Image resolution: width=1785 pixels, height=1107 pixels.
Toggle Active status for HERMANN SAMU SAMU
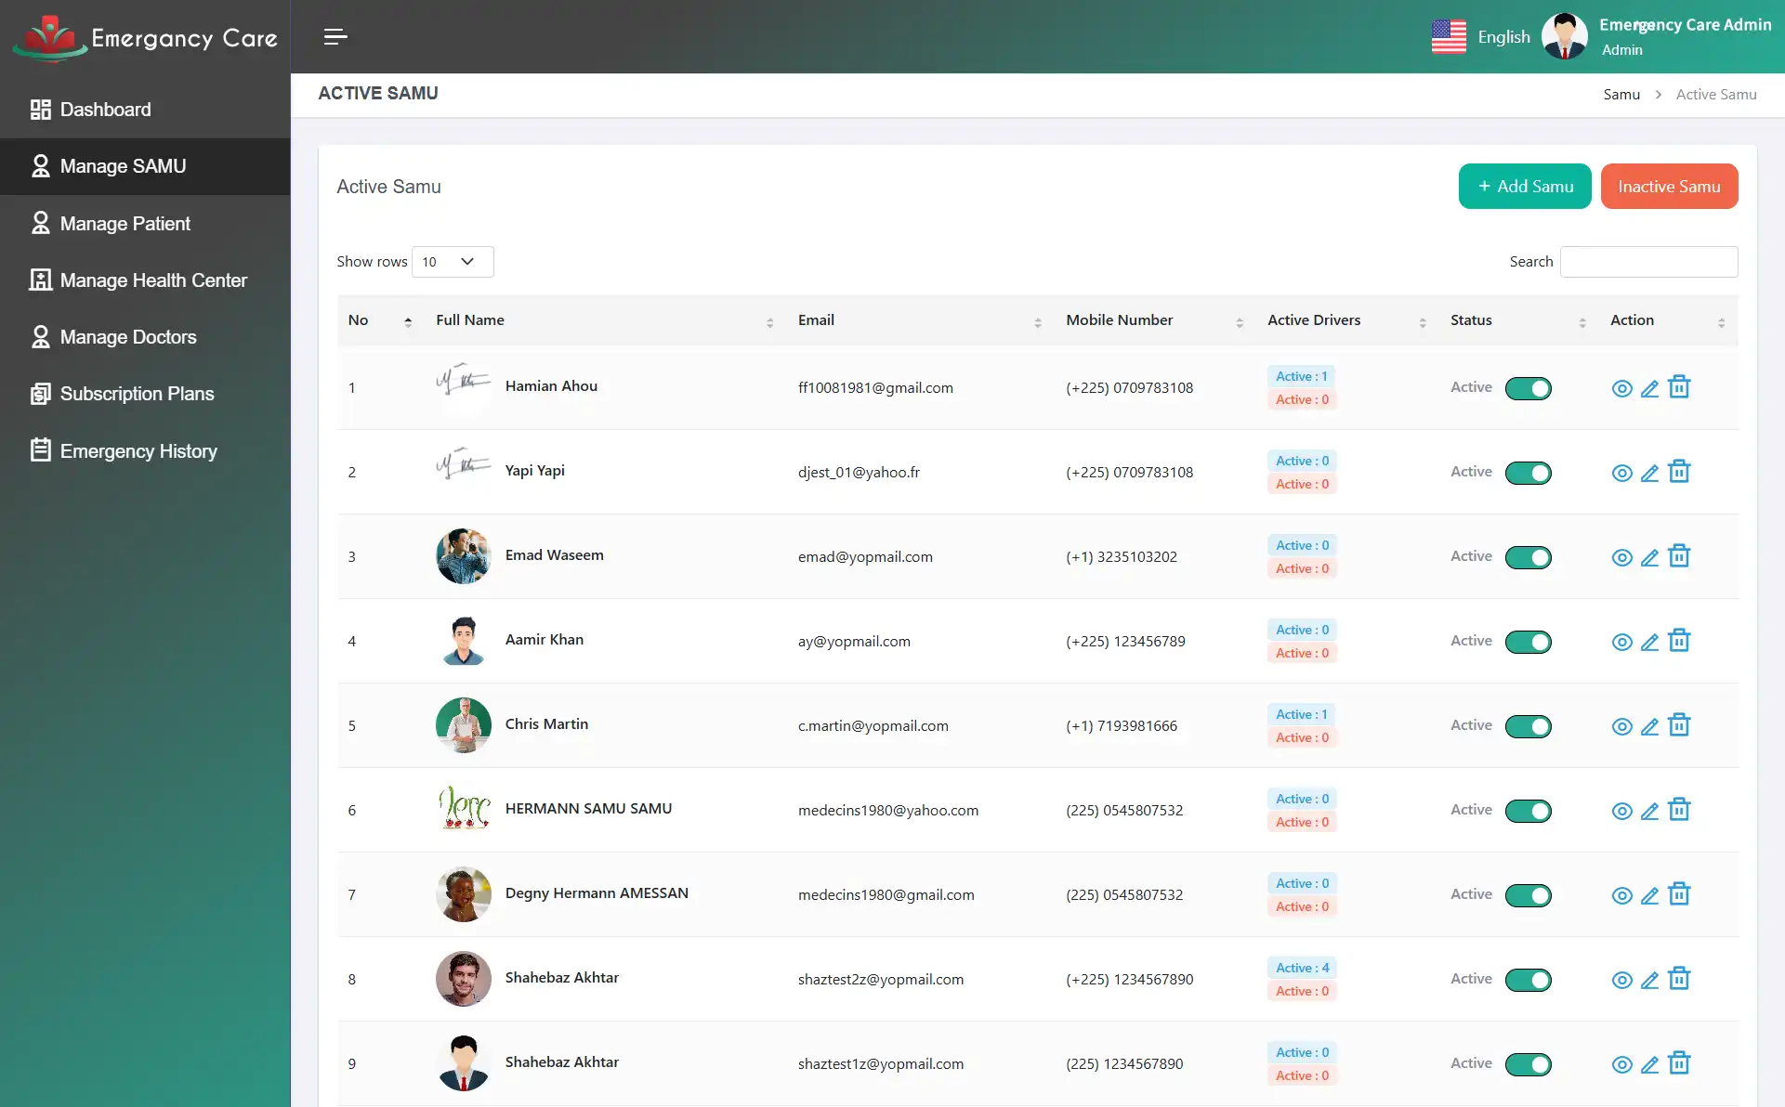click(1529, 811)
